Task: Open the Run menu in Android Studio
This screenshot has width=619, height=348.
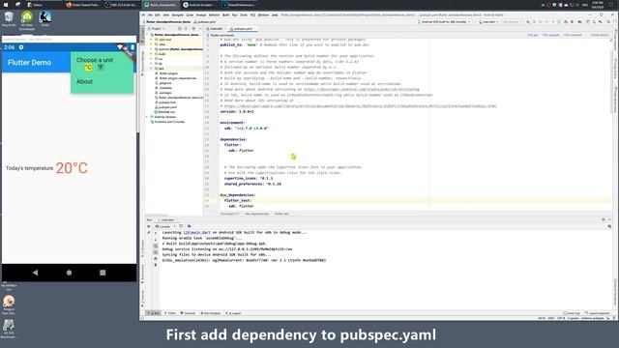Action: [x=234, y=15]
